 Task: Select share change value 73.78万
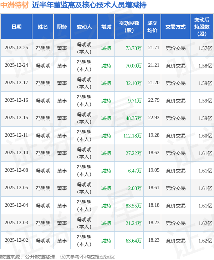pos(134,48)
